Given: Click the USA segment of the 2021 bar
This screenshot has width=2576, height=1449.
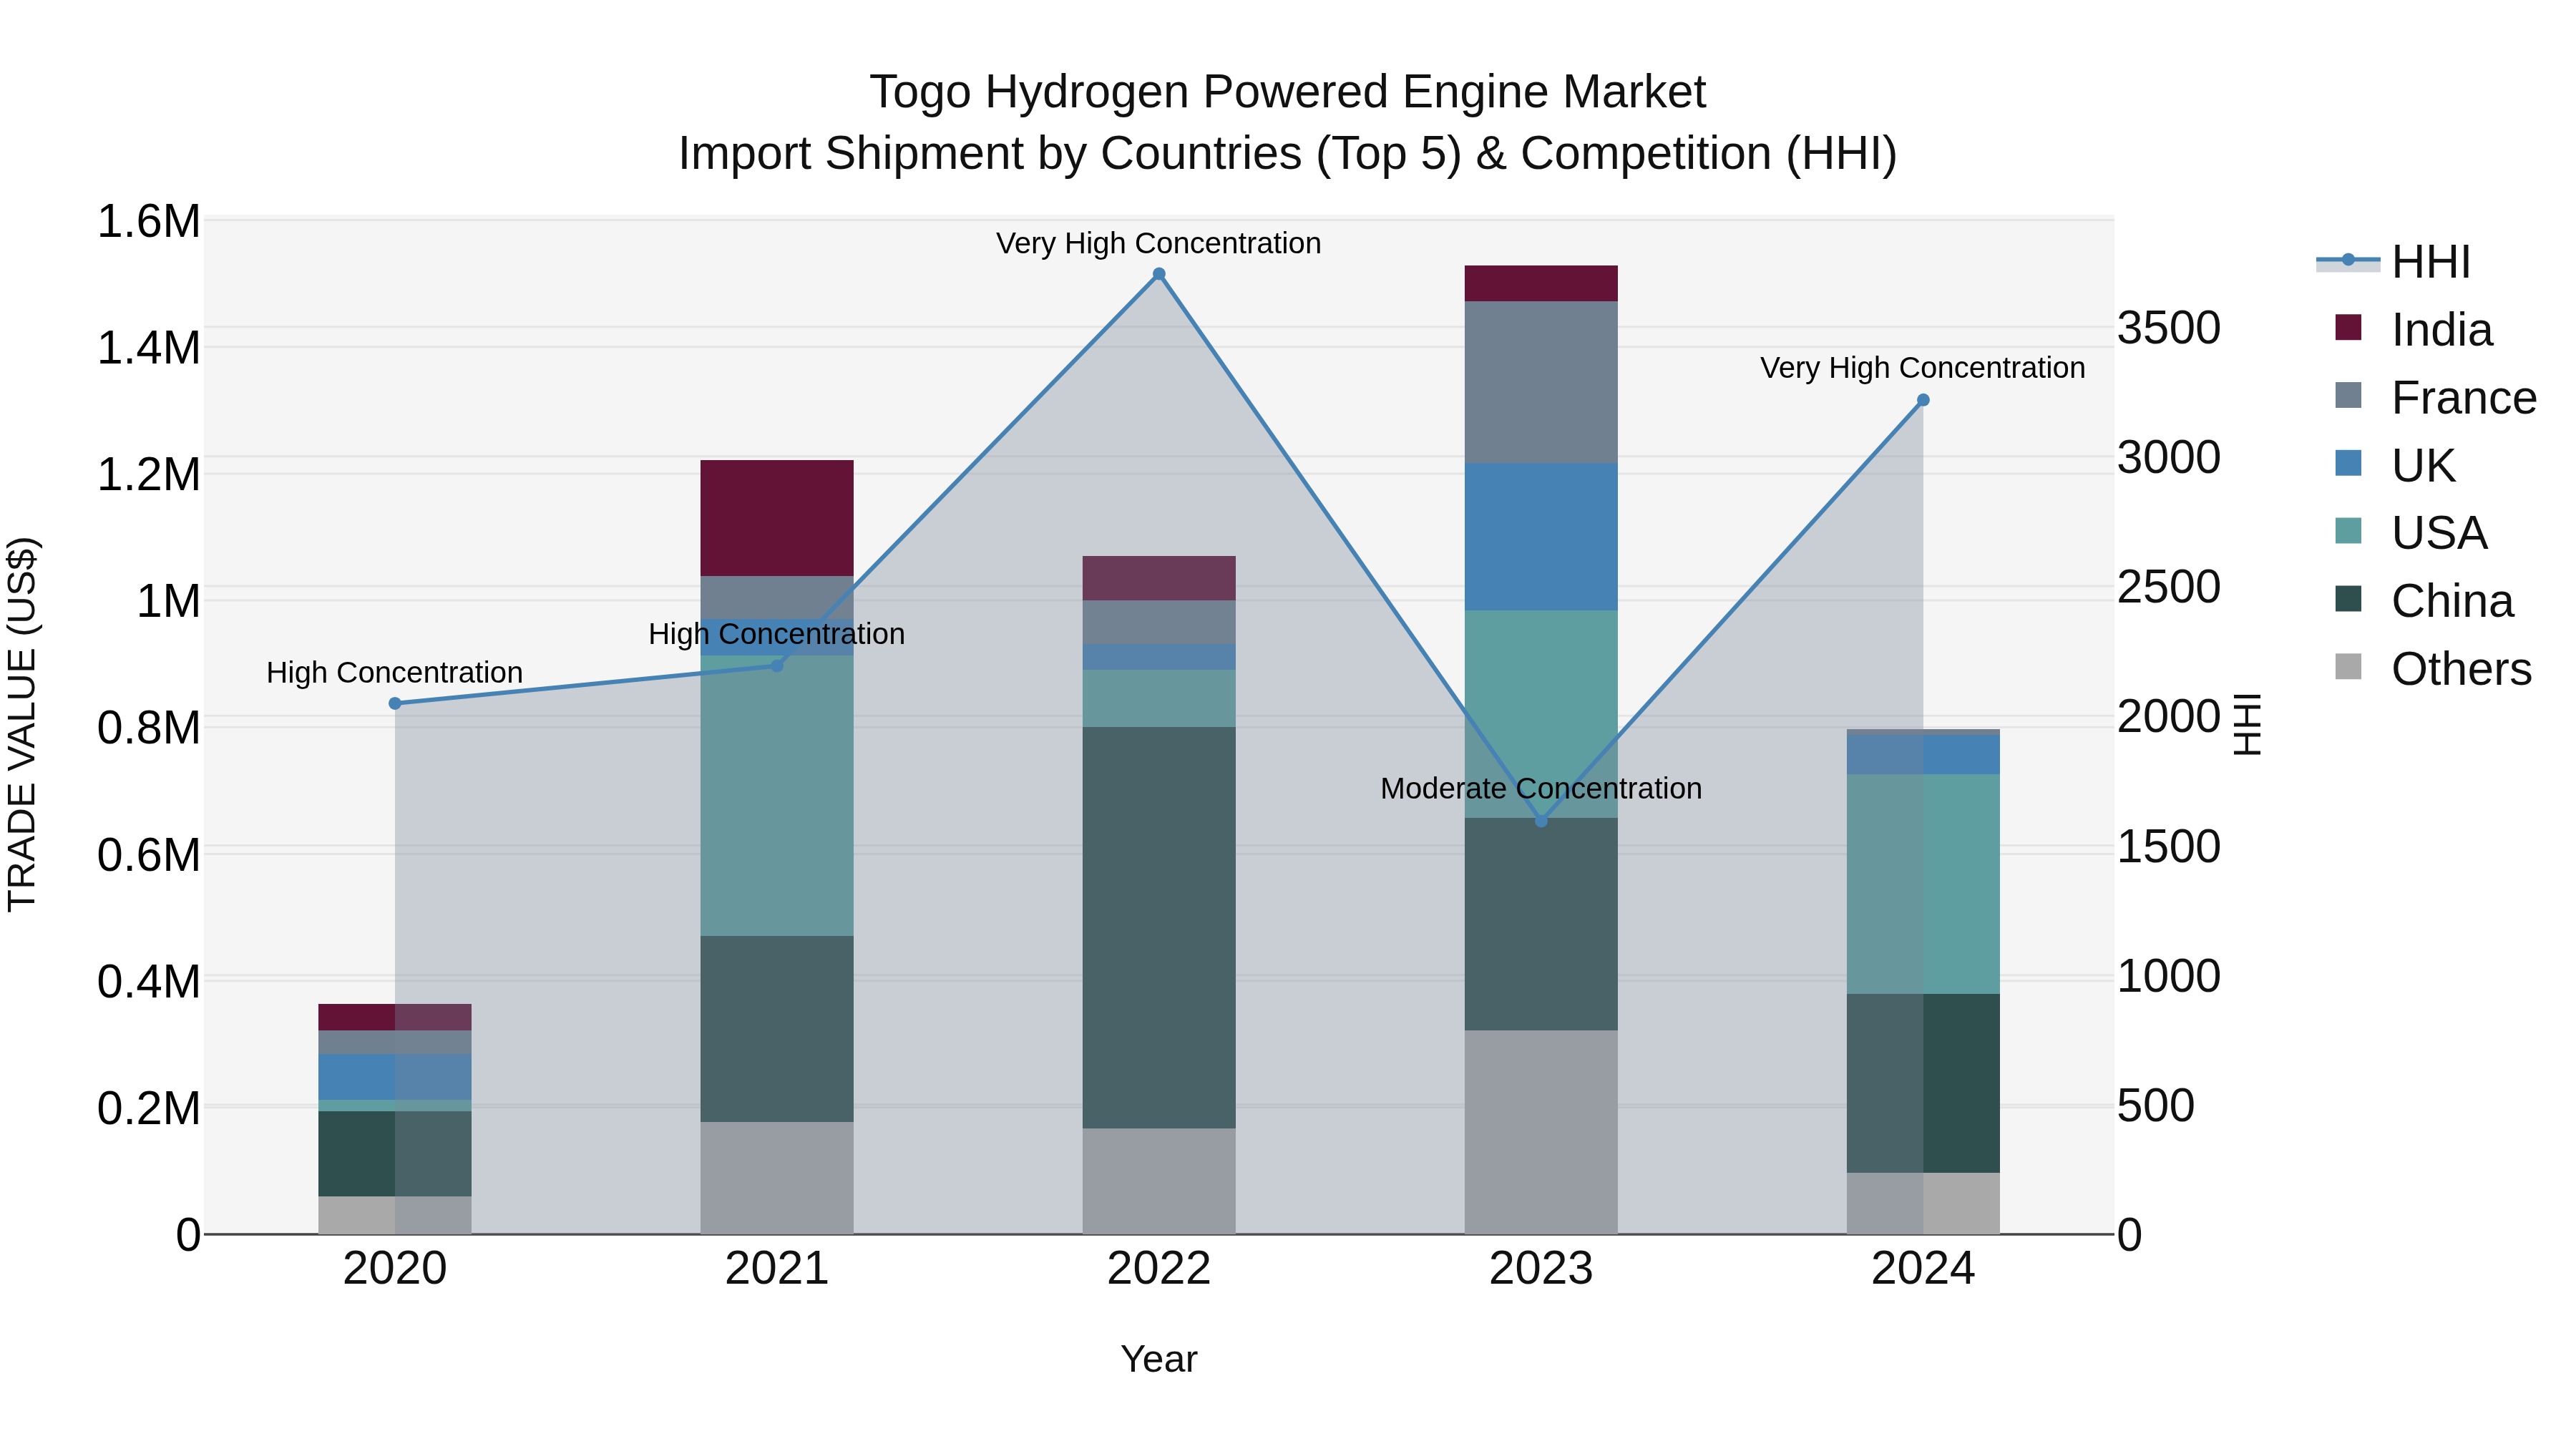Looking at the screenshot, I should coord(777,796).
